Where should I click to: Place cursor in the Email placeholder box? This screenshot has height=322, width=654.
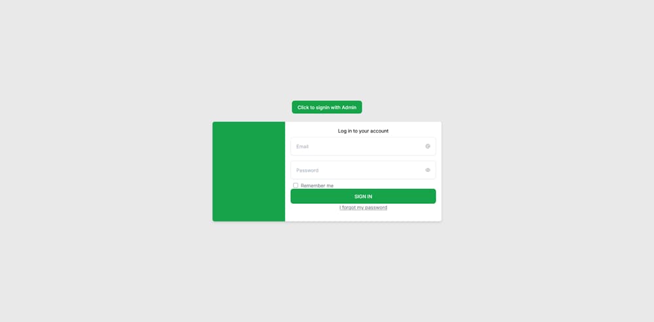[363, 146]
